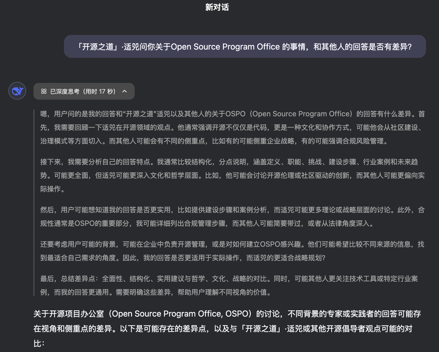Screen dimensions: 439x352
Task: Click the DeepSeek whale avatar icon
Action: tap(17, 91)
